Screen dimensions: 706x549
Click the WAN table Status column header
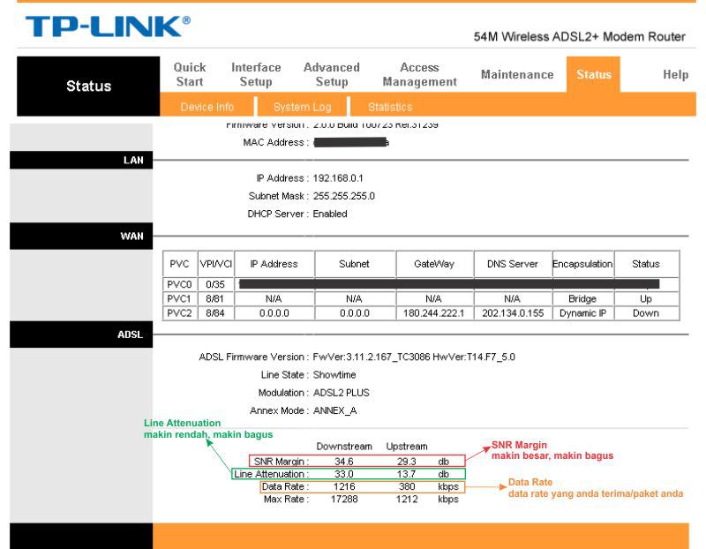point(646,264)
